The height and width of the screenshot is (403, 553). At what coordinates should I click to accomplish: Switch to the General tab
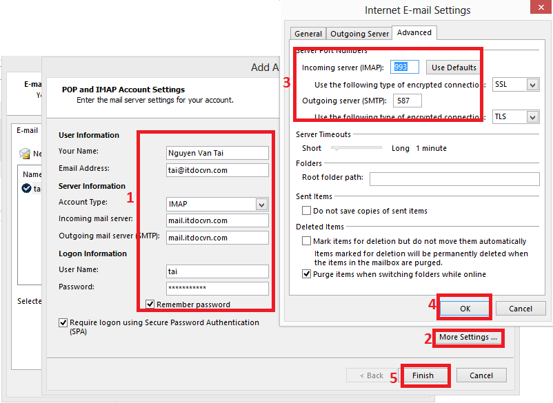point(308,34)
